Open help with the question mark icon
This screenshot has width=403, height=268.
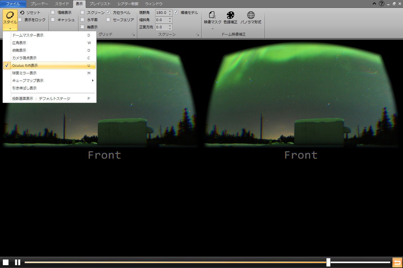coord(382,4)
